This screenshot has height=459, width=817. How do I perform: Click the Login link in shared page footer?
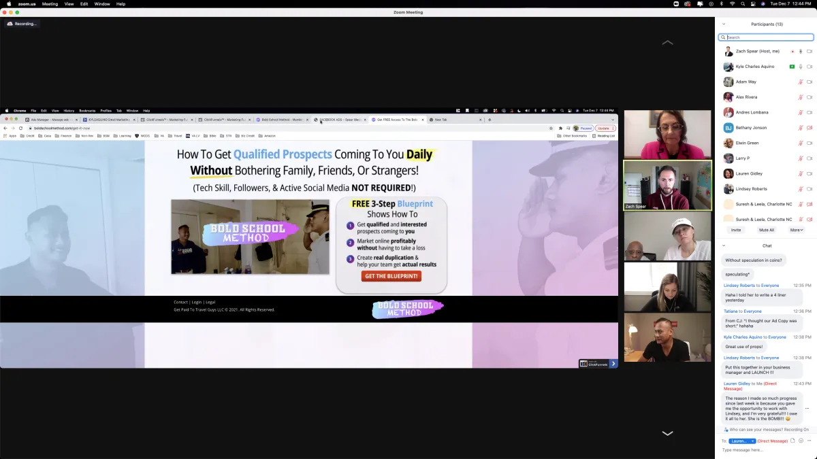[x=197, y=302]
